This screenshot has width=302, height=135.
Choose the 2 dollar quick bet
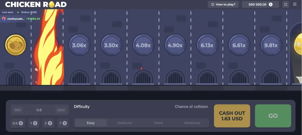[x=48, y=123]
